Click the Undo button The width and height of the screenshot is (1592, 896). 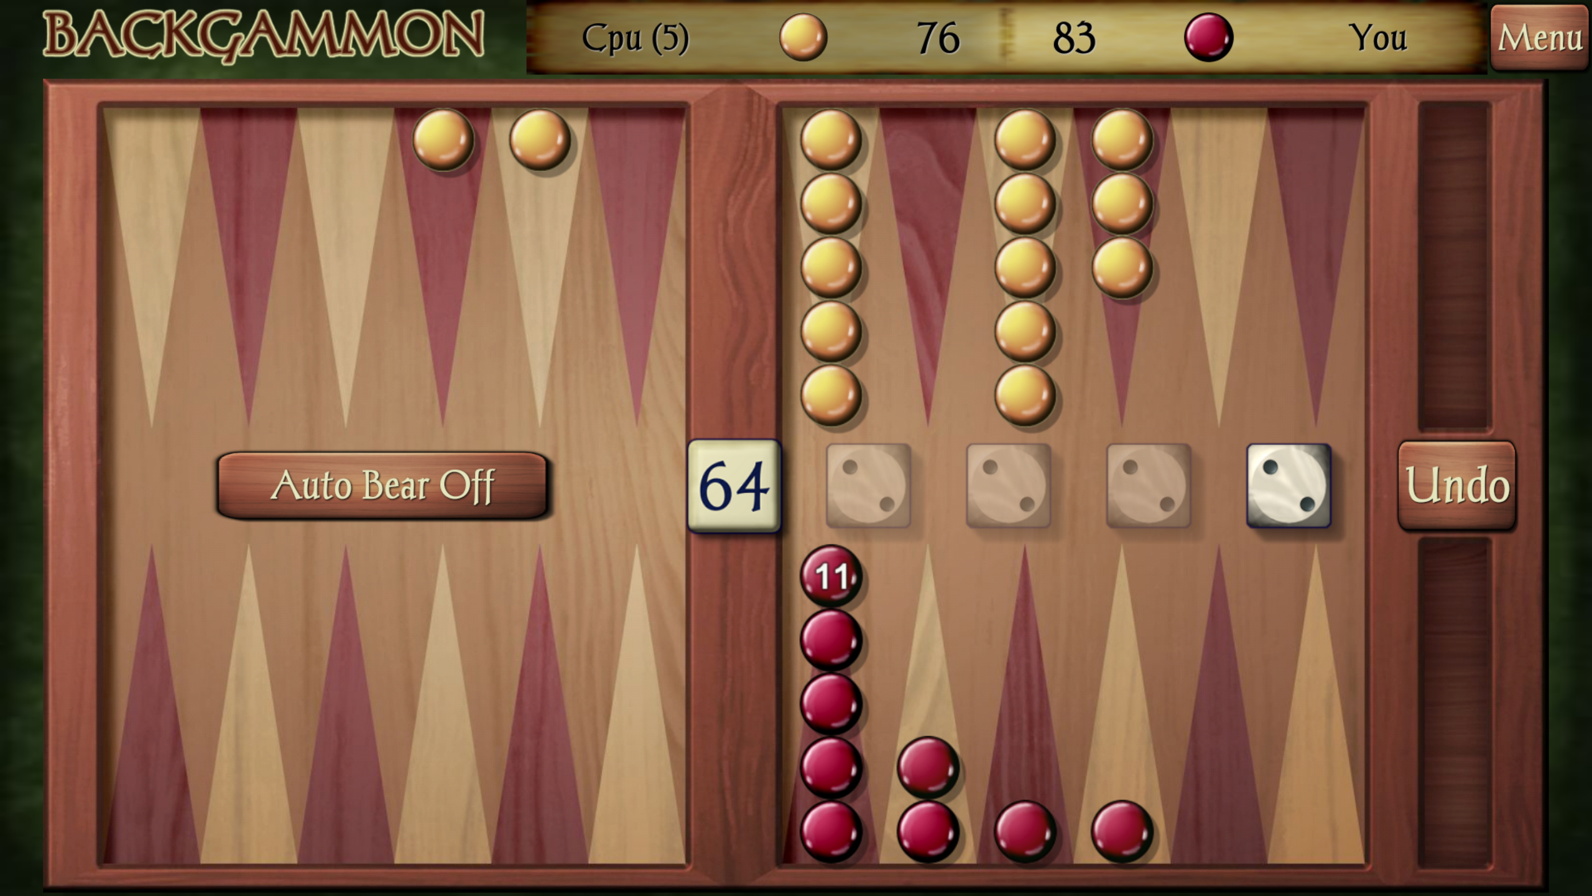click(1461, 486)
